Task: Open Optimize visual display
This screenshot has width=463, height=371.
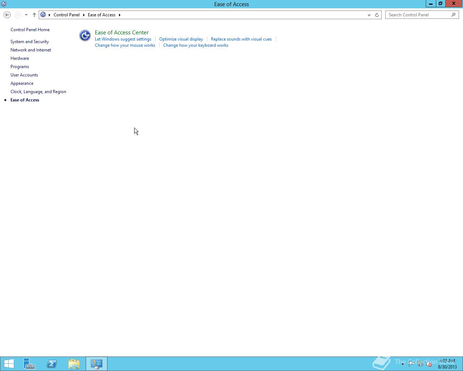Action: click(181, 39)
